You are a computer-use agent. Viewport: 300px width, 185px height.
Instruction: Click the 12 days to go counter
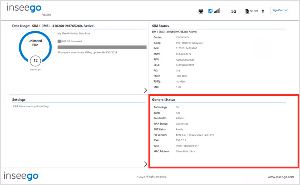(35, 61)
